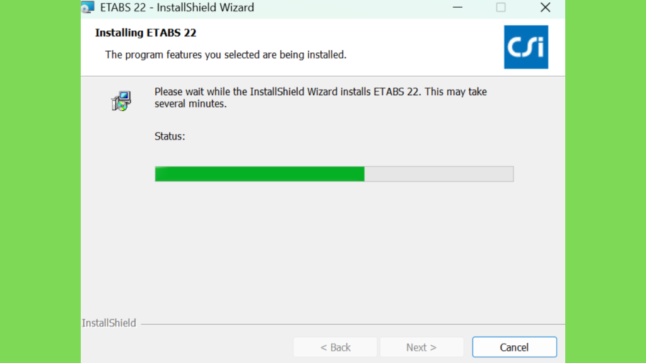Image resolution: width=646 pixels, height=363 pixels.
Task: Click the white header banner area
Action: (323, 47)
